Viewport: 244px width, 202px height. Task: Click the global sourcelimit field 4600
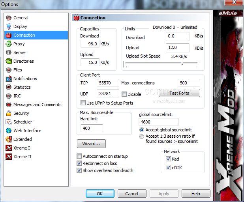pos(159,122)
